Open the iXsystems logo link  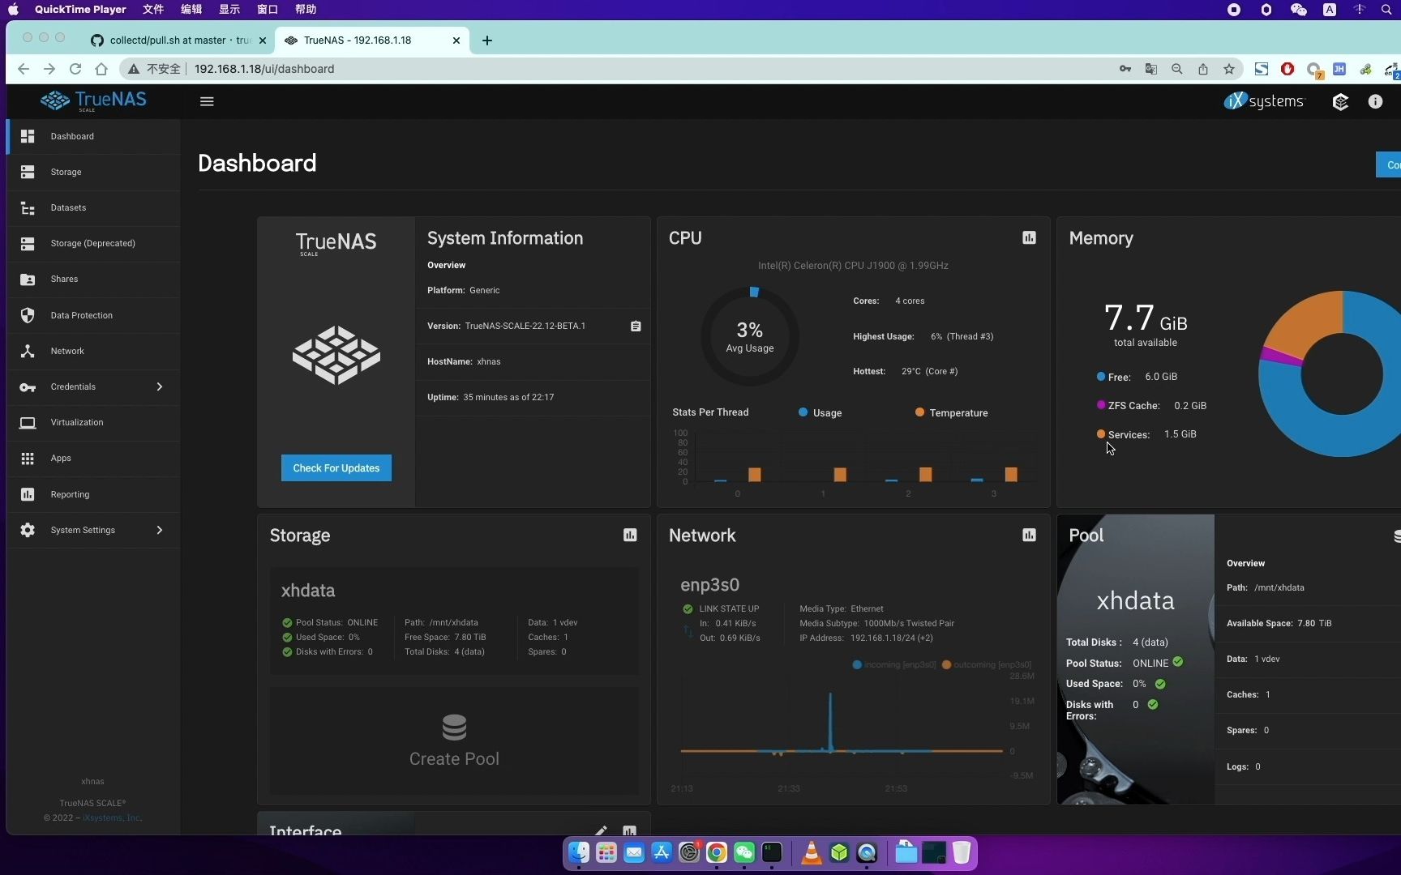tap(1264, 101)
